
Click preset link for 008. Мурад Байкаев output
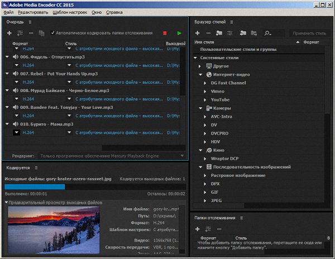120,99
